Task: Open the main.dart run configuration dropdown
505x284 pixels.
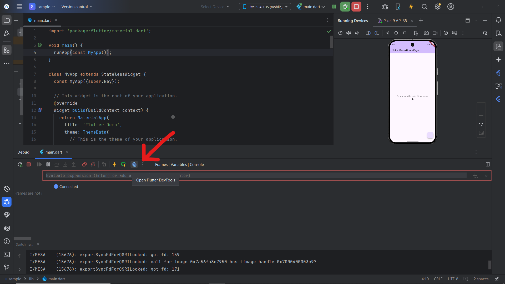Action: click(x=311, y=7)
